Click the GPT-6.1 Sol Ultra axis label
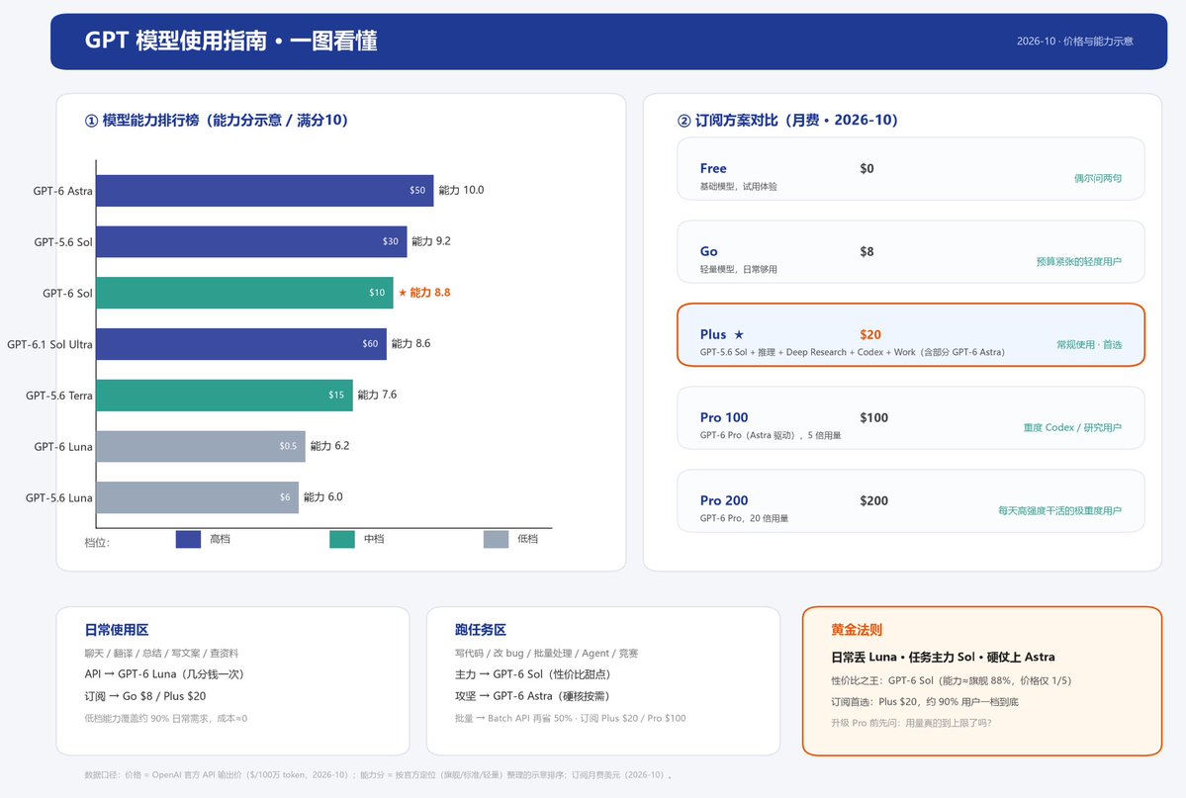 49,344
